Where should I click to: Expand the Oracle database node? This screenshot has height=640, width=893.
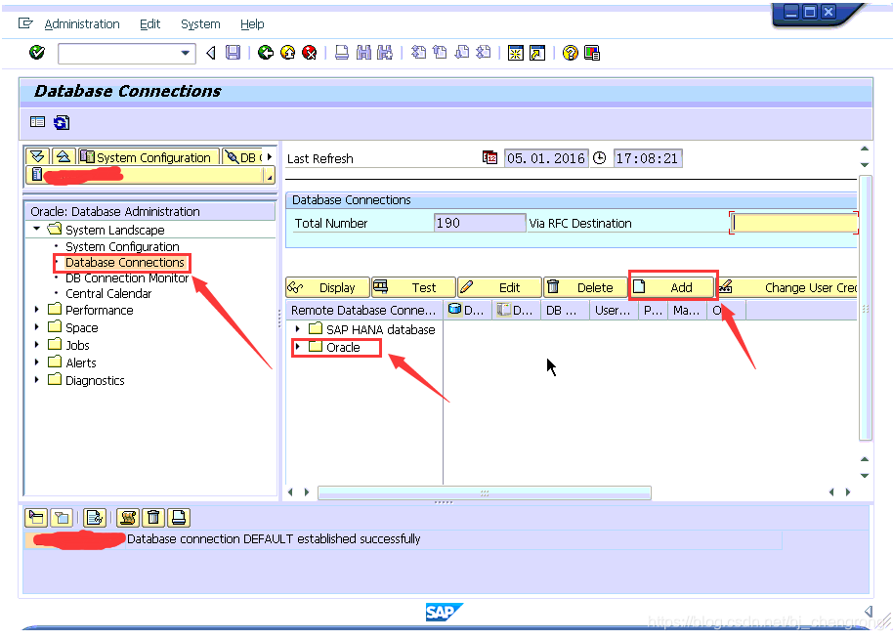[297, 346]
